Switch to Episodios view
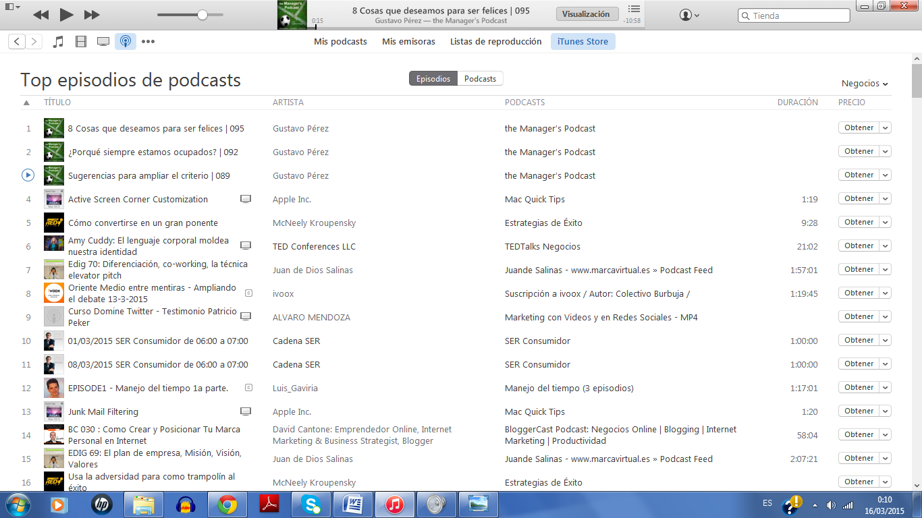Viewport: 922px width, 518px height. tap(433, 79)
